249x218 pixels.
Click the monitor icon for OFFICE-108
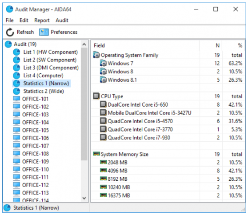17,154
